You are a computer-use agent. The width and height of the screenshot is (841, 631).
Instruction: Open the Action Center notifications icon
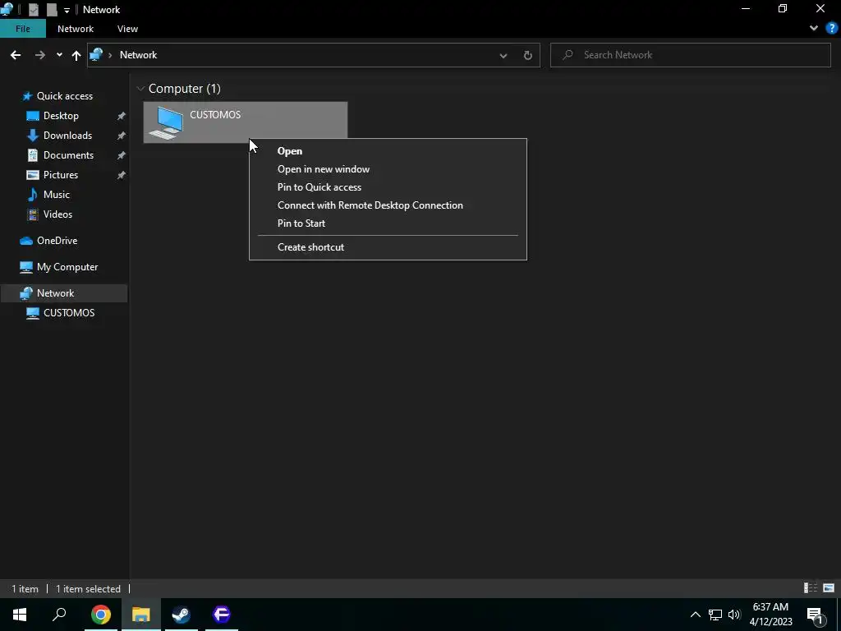(815, 615)
